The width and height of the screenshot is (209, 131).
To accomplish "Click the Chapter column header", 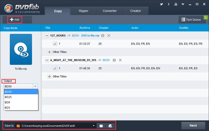I will [x=104, y=28].
